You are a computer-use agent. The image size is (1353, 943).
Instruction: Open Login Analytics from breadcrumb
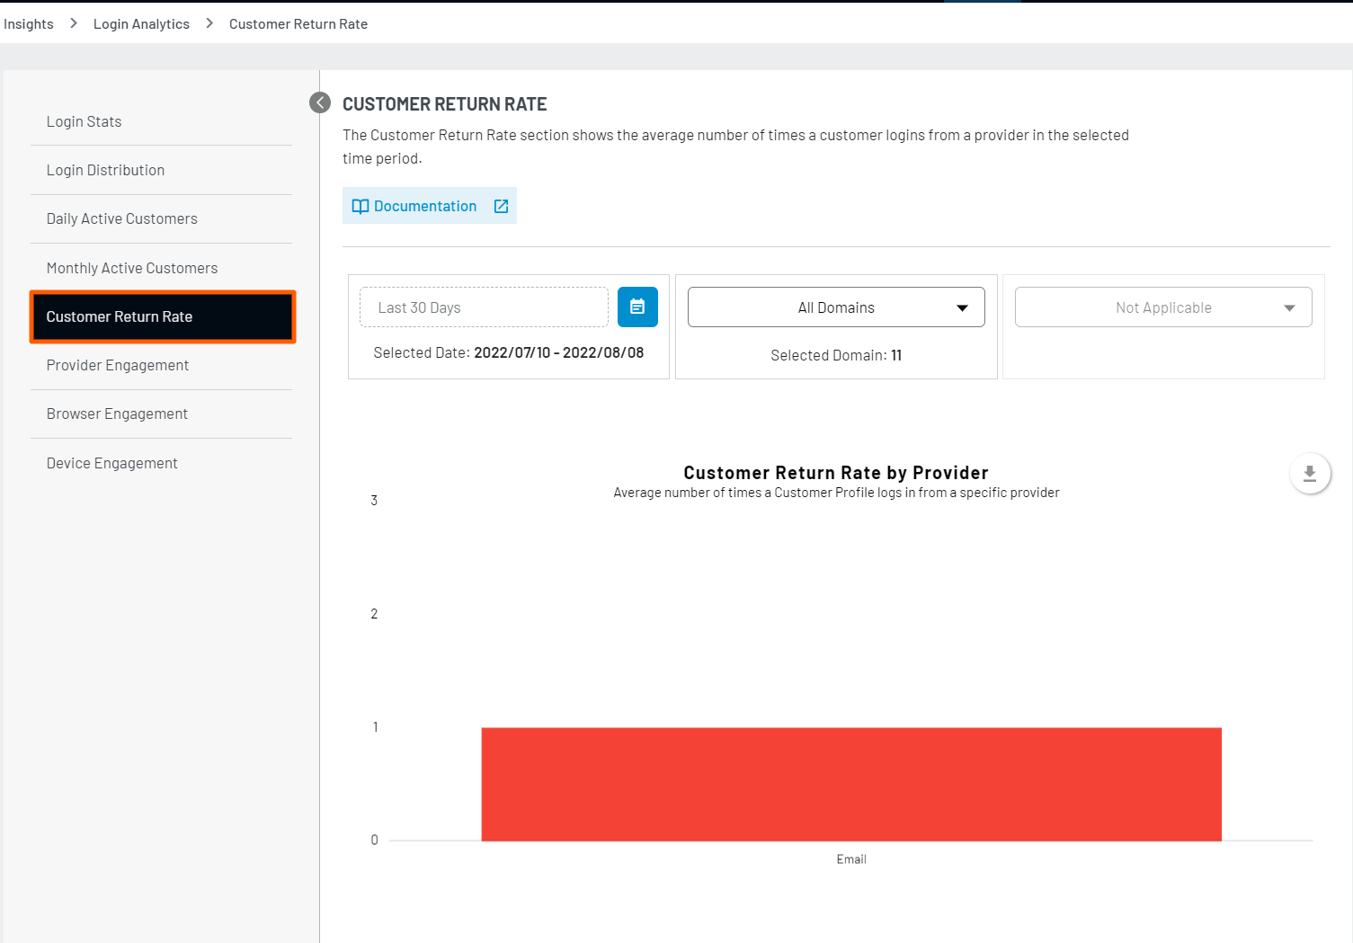pyautogui.click(x=141, y=23)
